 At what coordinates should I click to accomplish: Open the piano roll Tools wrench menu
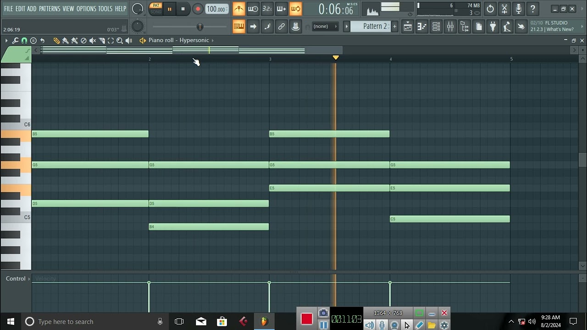click(x=15, y=41)
